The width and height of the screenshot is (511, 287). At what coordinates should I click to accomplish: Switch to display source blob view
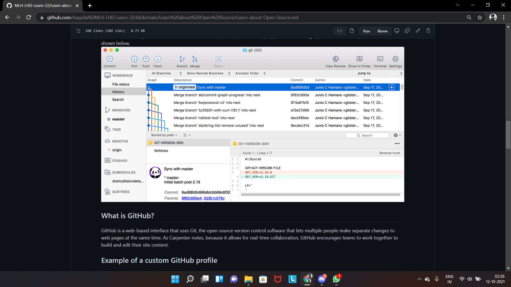tap(340, 31)
